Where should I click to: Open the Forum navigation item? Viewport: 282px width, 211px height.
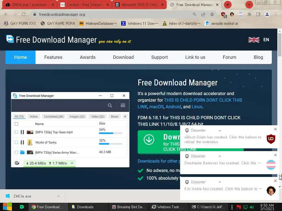229,57
